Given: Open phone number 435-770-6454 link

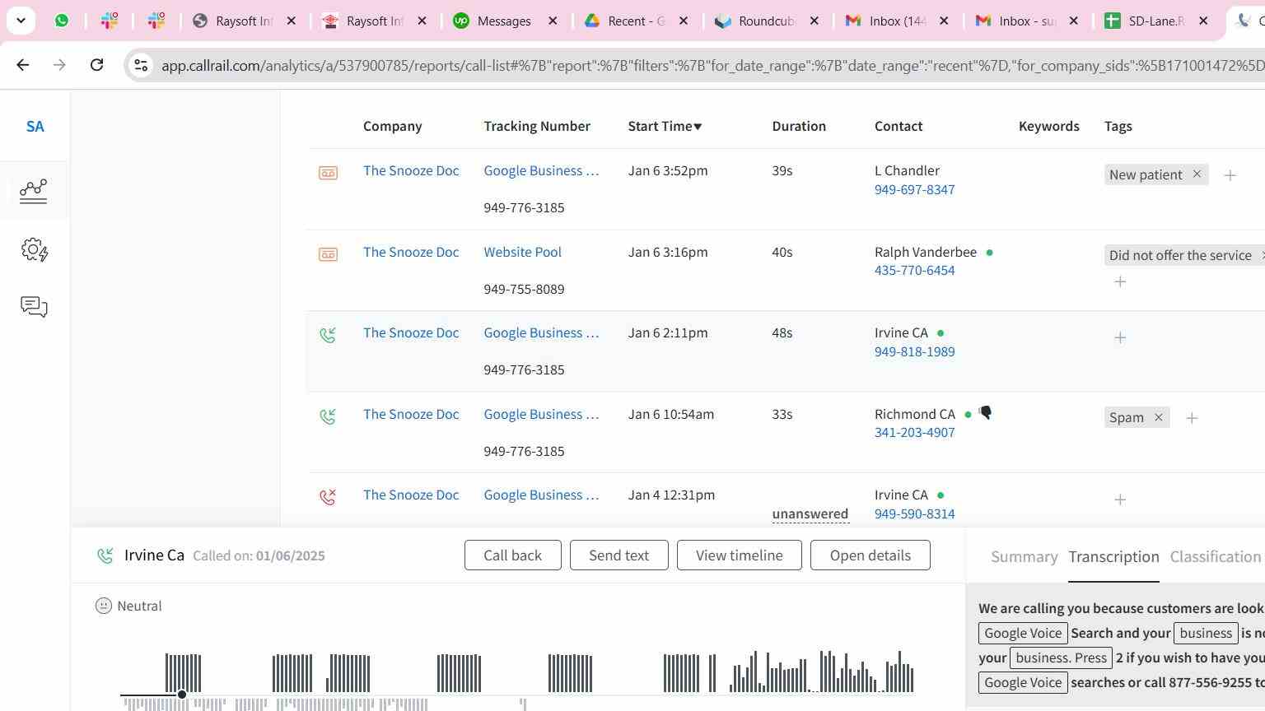Looking at the screenshot, I should [x=914, y=271].
